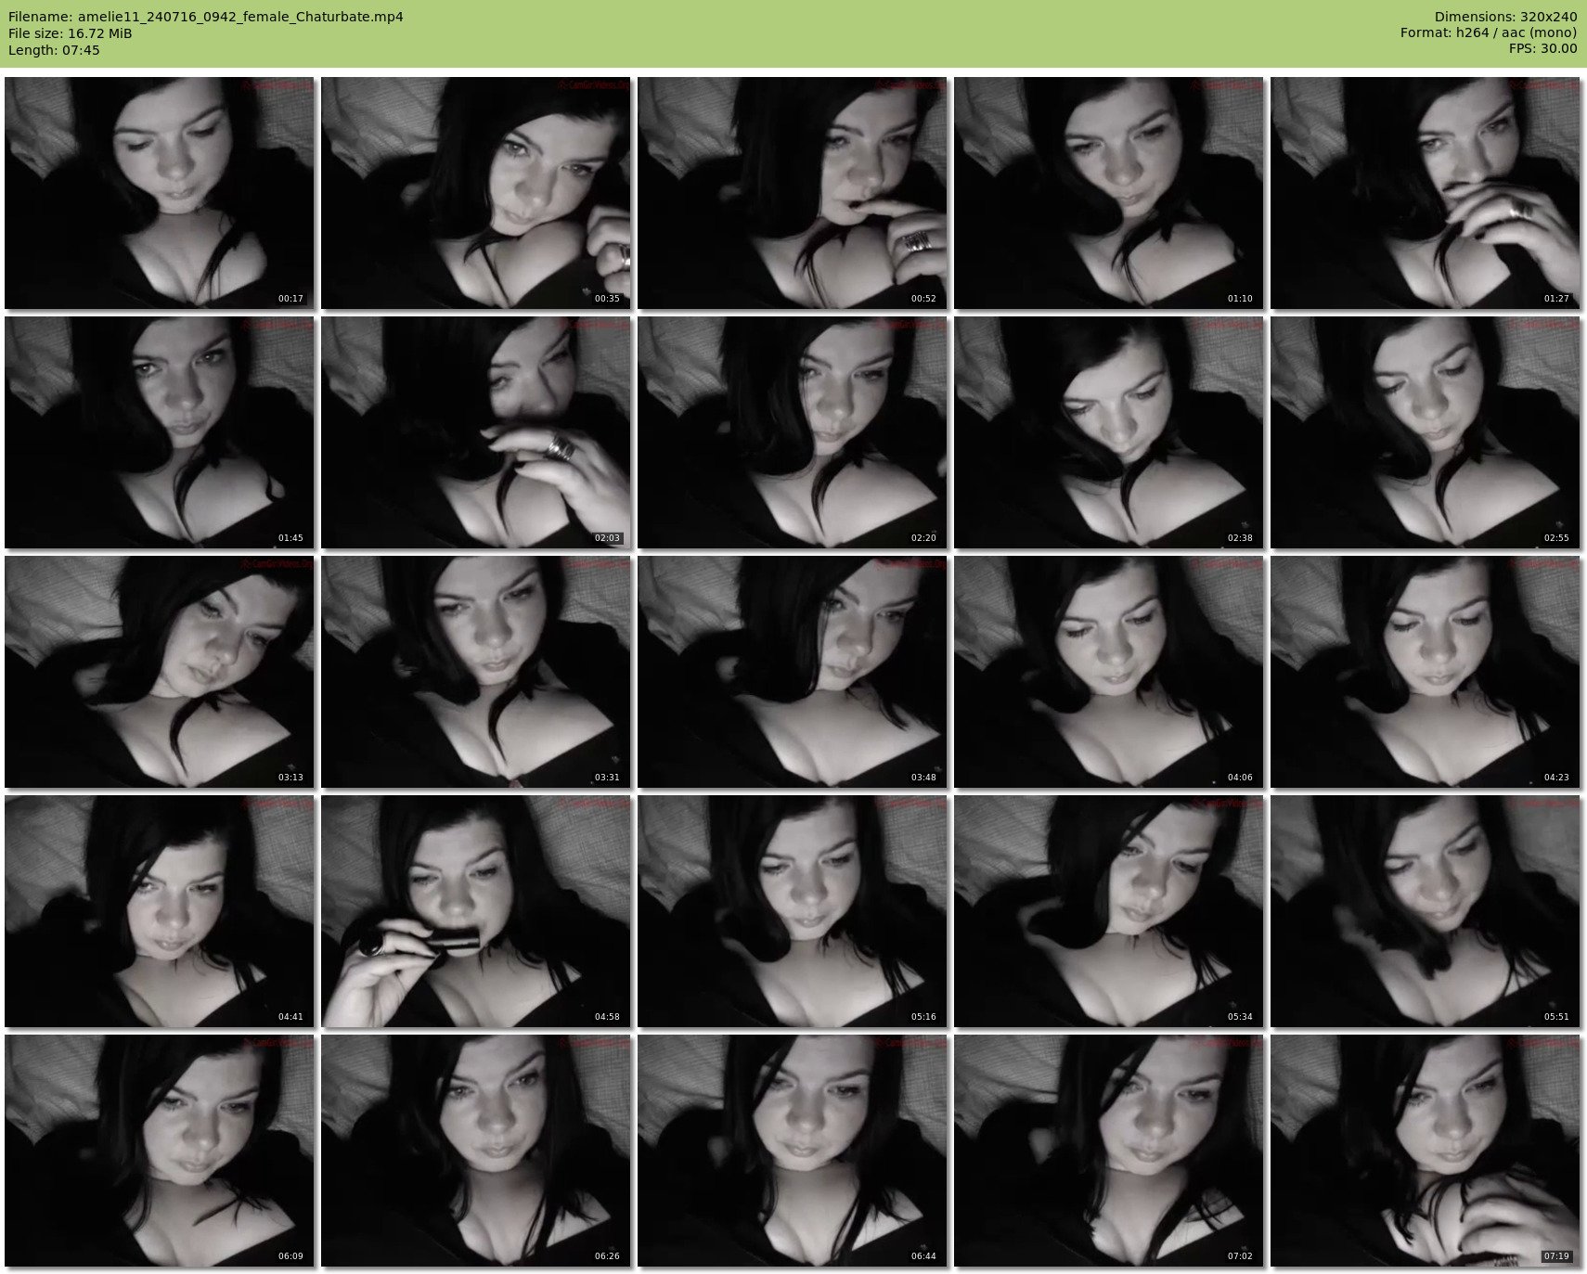Image resolution: width=1587 pixels, height=1274 pixels.
Task: Click the FPS 30.00 label
Action: pos(1542,48)
